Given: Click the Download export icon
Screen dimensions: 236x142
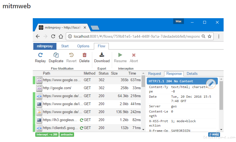Looking at the screenshot, I should (x=102, y=55).
